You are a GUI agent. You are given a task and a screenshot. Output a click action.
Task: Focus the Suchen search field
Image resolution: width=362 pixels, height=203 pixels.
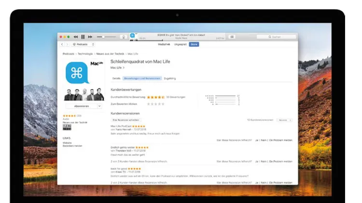(x=276, y=37)
